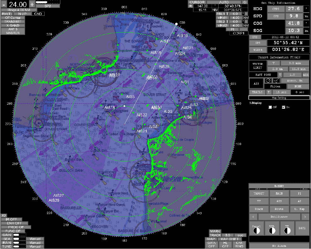Adjust the TT brilliance dial
Image resolution: width=311 pixels, height=249 pixels.
[287, 230]
